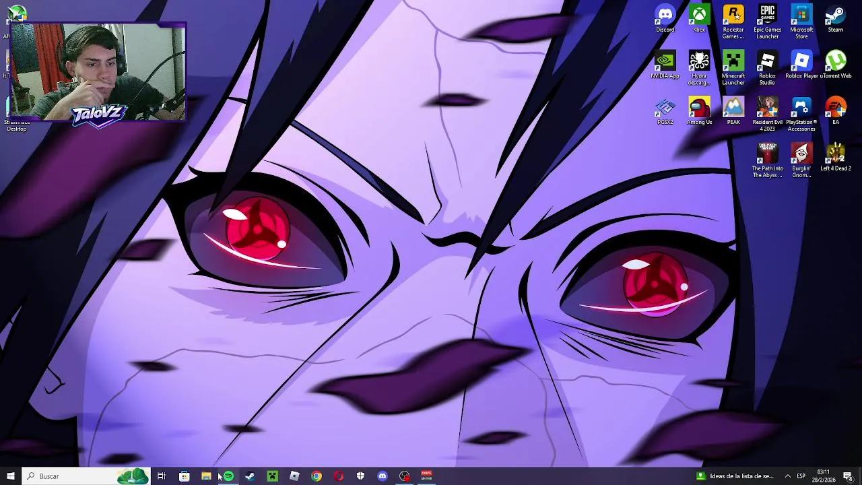Select the Roblox Studio desktop icon
The width and height of the screenshot is (862, 485).
pyautogui.click(x=767, y=68)
